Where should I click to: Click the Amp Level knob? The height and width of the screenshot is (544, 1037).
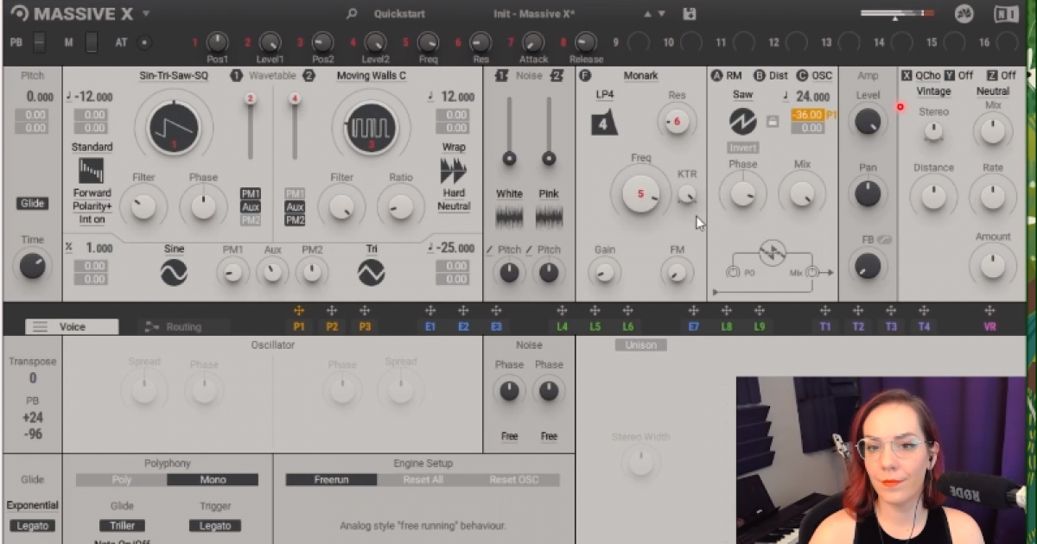coord(867,122)
